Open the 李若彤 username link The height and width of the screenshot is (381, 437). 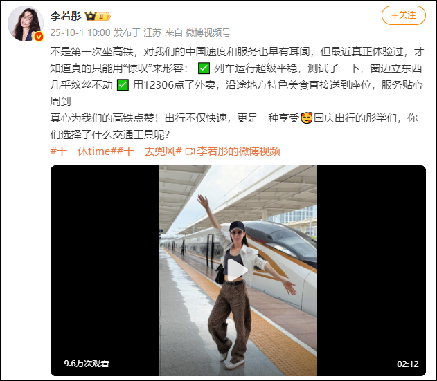click(66, 16)
